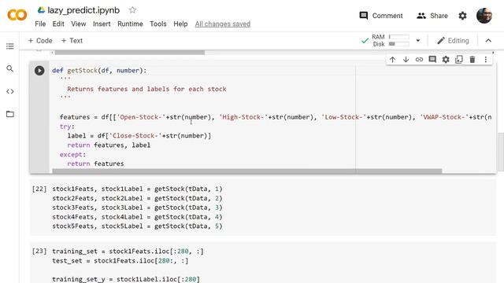Screen dimensions: 504x283
Task: Click the line 'label = df['Close-Stock-'...'
Action: (x=139, y=136)
